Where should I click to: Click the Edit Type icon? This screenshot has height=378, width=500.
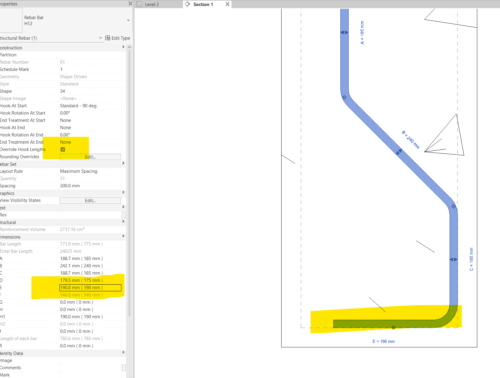(x=108, y=38)
